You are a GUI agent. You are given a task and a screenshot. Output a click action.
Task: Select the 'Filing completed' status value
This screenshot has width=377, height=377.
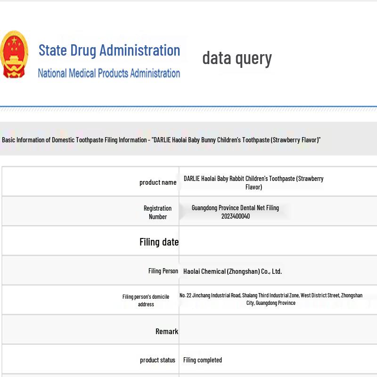coord(203,360)
